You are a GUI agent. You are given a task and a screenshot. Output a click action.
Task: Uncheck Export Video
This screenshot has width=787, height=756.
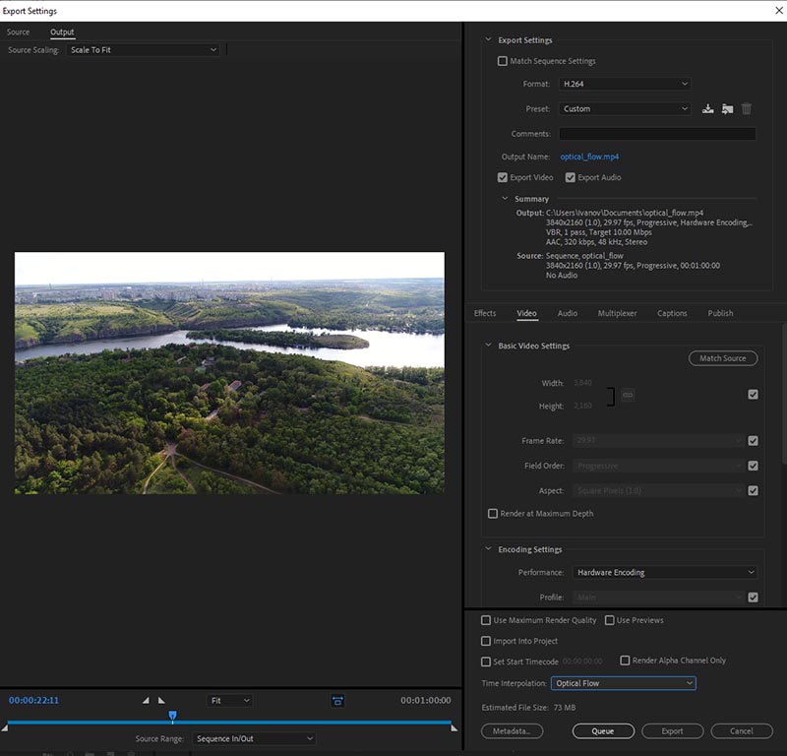[503, 177]
